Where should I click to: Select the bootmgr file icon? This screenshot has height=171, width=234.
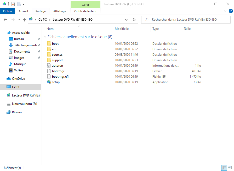coord(49,71)
